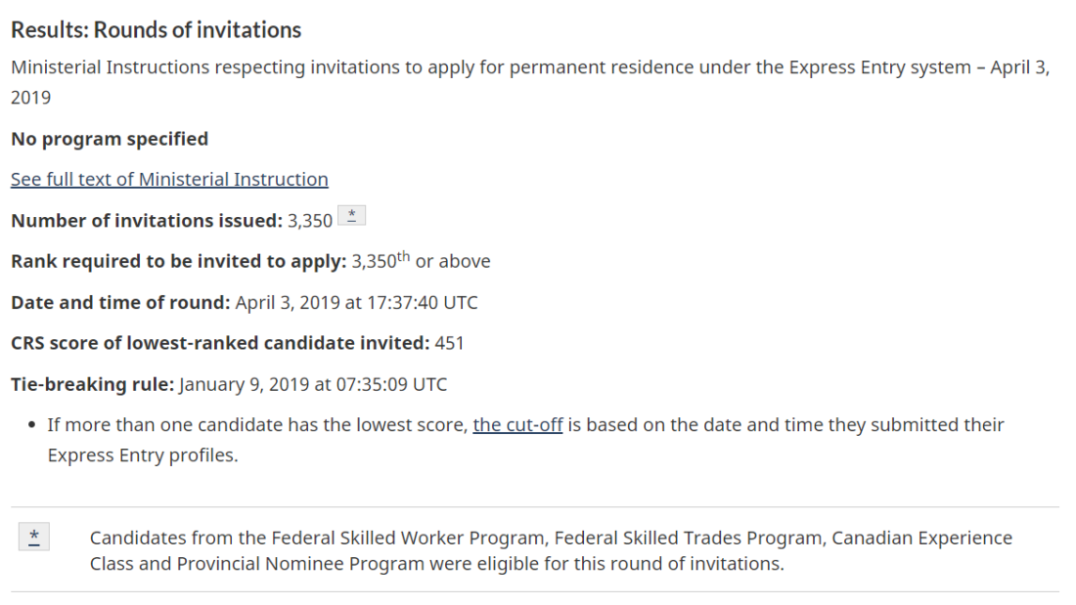Click the asterisk marker in the bottom footnote
This screenshot has height=605, width=1076.
click(34, 538)
